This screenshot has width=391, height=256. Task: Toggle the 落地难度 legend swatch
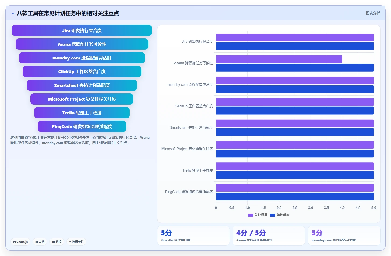click(273, 215)
